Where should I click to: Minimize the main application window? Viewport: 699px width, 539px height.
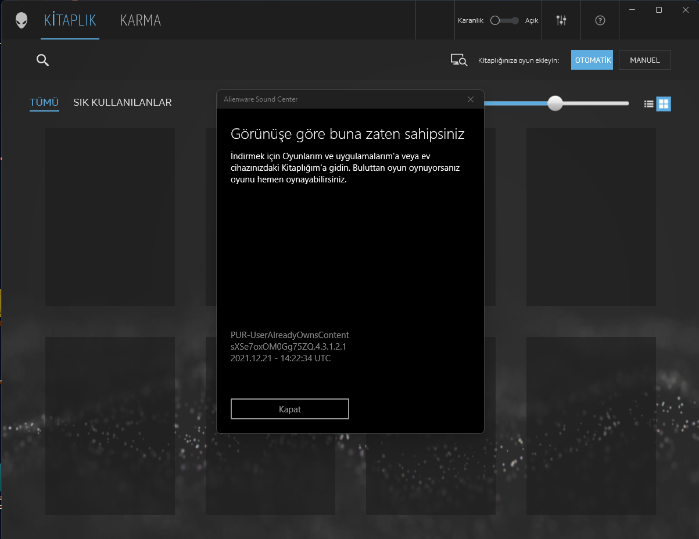click(x=633, y=10)
